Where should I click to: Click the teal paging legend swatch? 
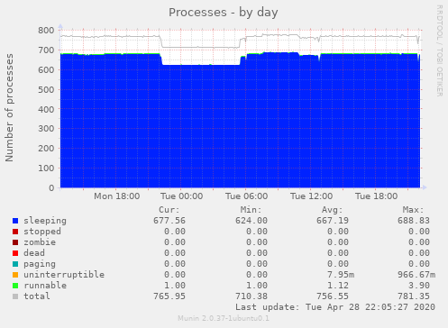point(15,264)
